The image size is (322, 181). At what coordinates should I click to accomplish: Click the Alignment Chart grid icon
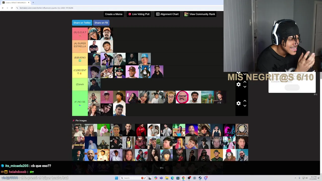click(x=158, y=14)
